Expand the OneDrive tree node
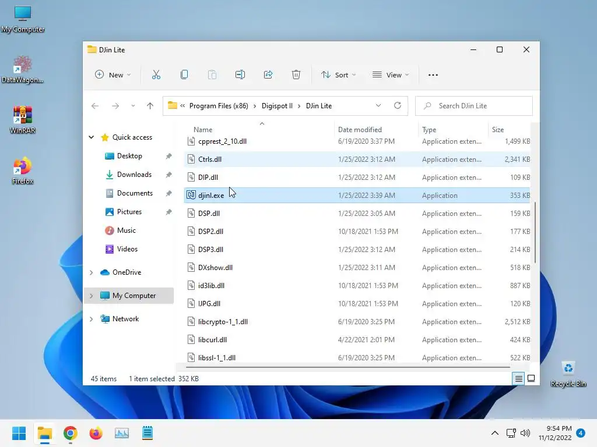 [x=92, y=272]
